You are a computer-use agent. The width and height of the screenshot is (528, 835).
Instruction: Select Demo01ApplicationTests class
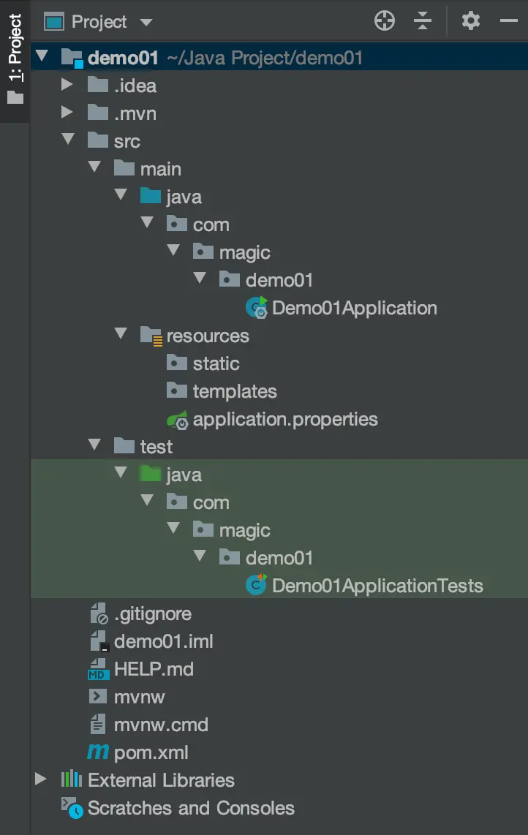pyautogui.click(x=377, y=586)
